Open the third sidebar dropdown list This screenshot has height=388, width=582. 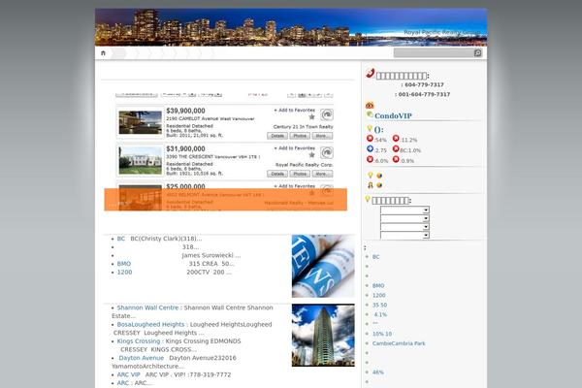click(404, 226)
